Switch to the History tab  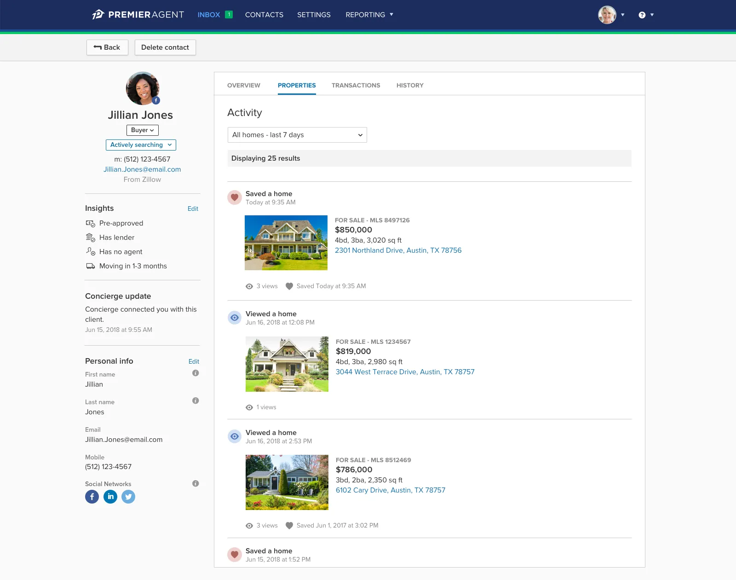(410, 86)
